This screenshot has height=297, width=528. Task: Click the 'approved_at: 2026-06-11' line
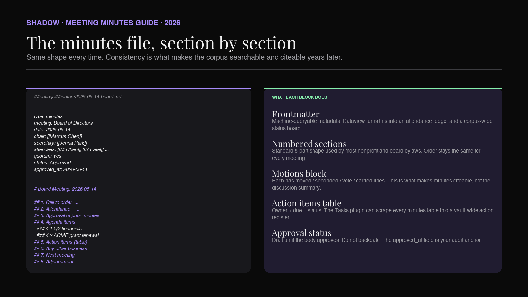[61, 169]
